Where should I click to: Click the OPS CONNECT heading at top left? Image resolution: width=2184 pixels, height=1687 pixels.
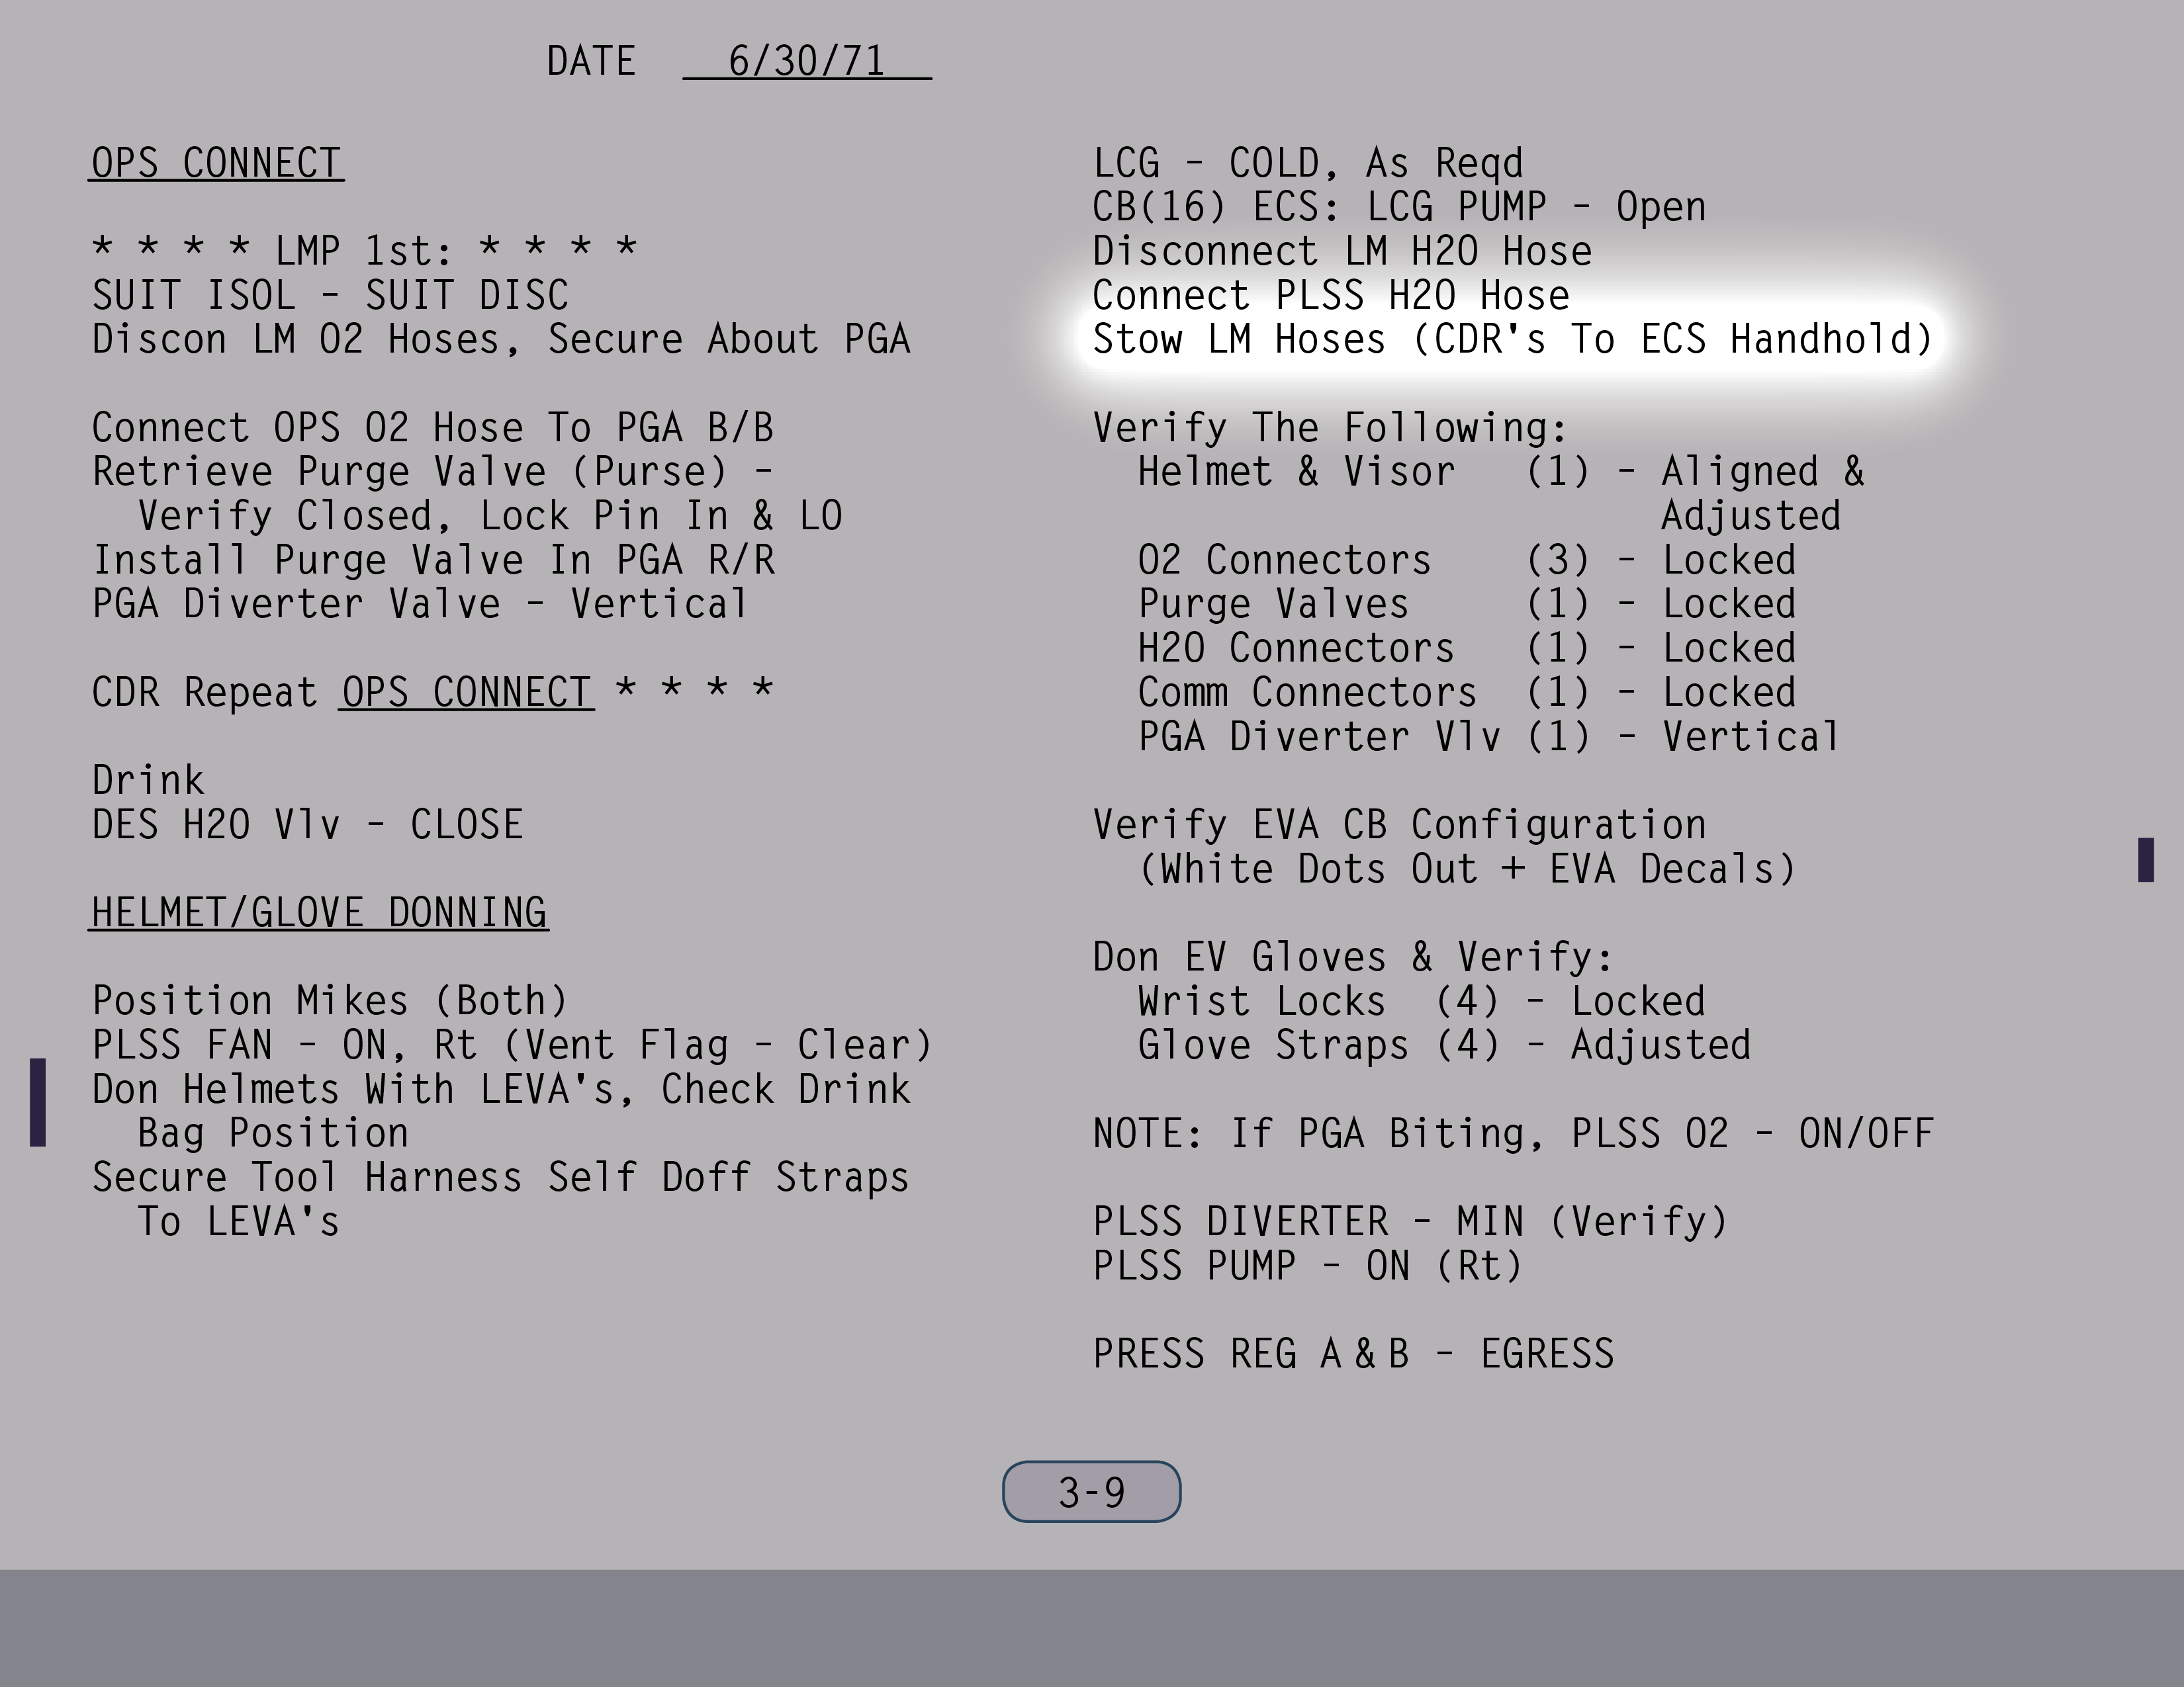(217, 163)
